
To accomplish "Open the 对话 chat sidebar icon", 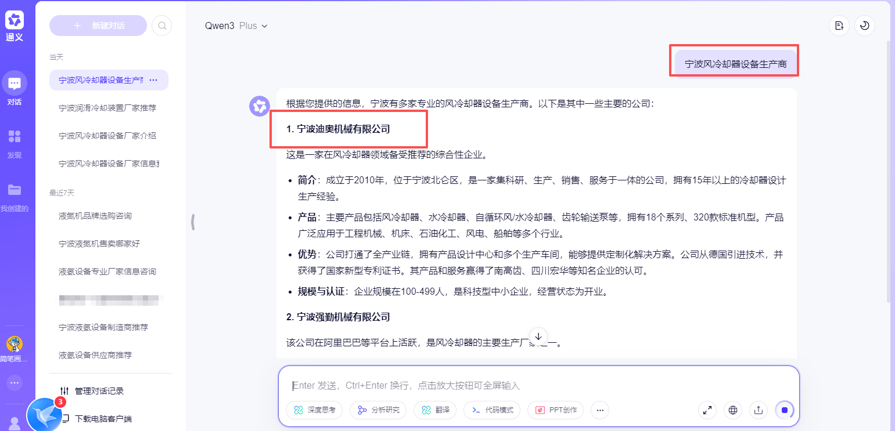I will pos(15,84).
